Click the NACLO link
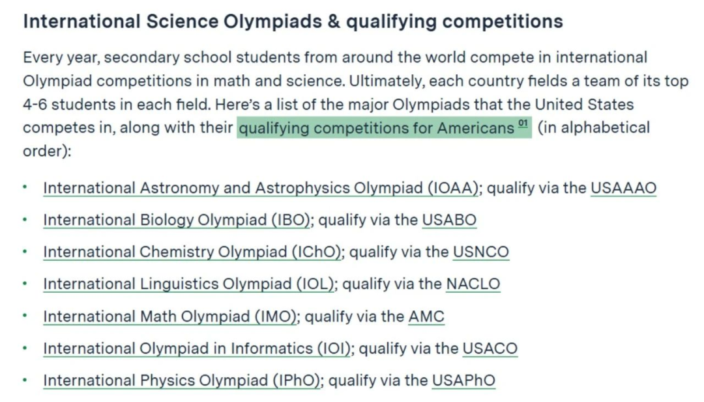Viewport: 704px width, 402px height. tap(473, 284)
